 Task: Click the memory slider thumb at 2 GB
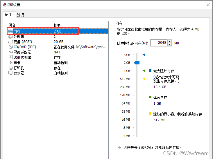[x=137, y=63]
